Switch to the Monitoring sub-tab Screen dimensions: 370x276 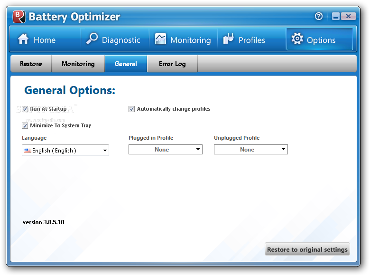click(78, 64)
